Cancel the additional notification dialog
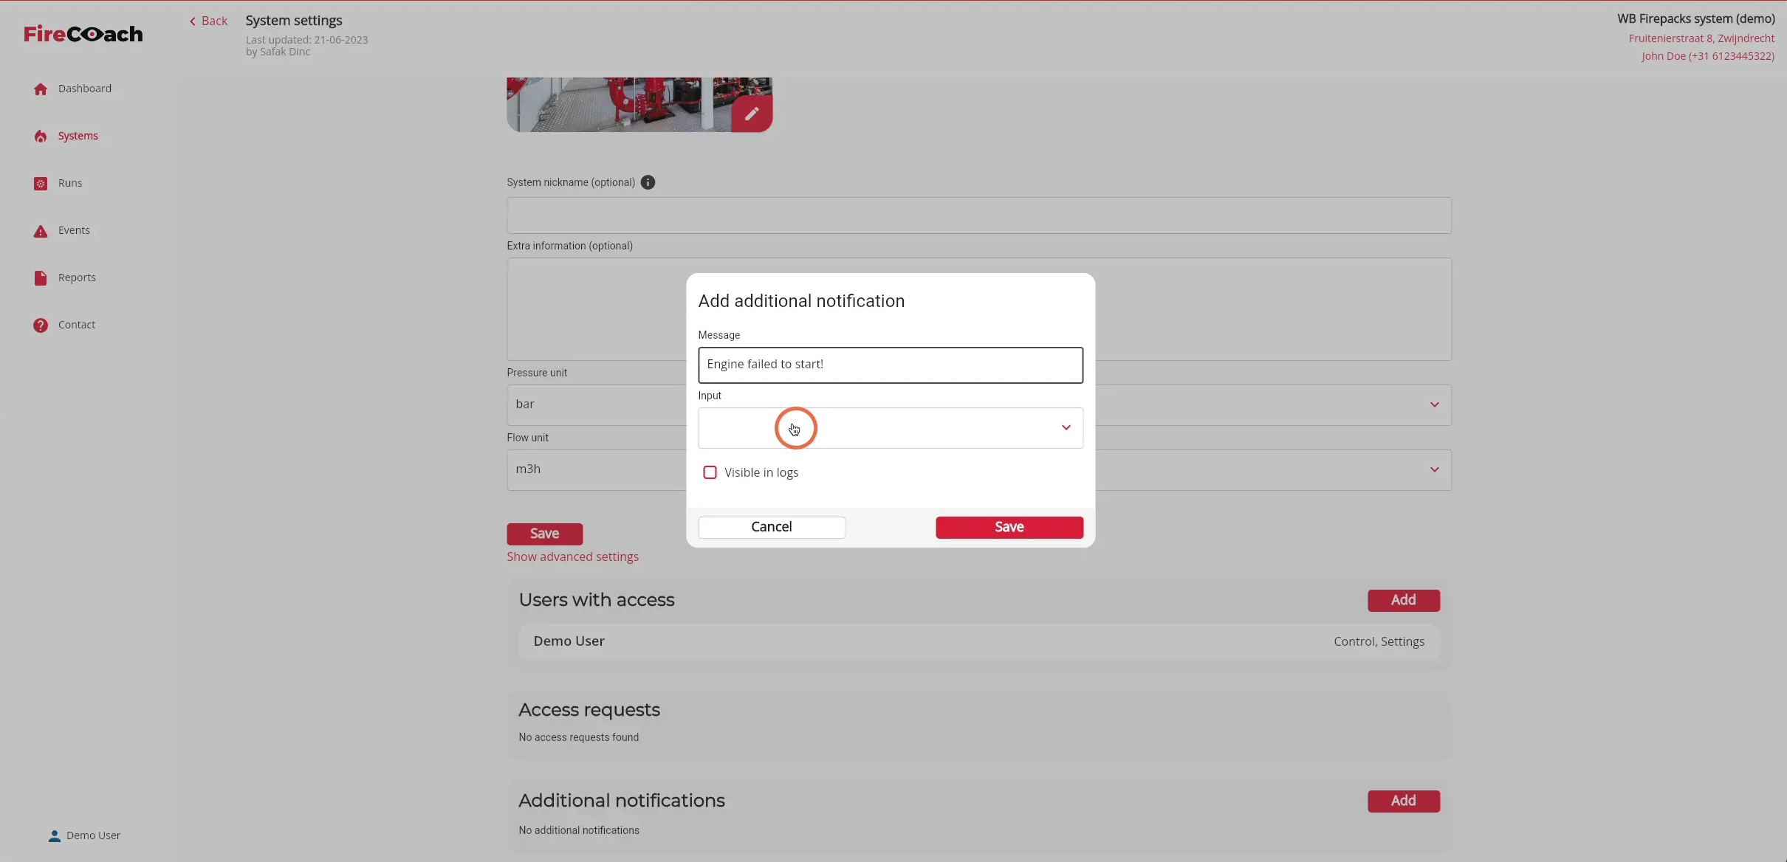 772,527
